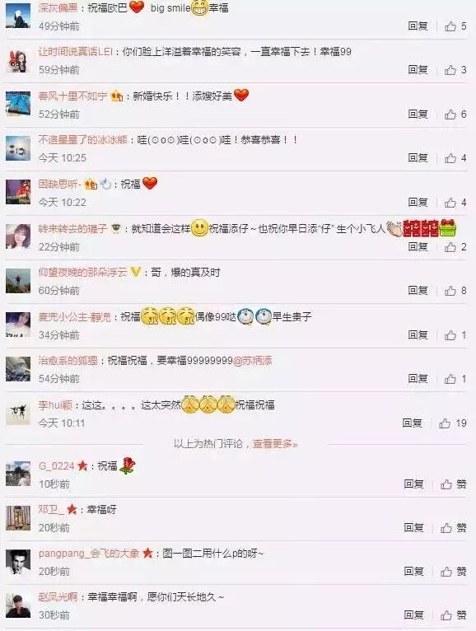Like 春风十里不如宁's comment with 6 likes
Viewport: 476px width, 631px height.
(x=450, y=115)
